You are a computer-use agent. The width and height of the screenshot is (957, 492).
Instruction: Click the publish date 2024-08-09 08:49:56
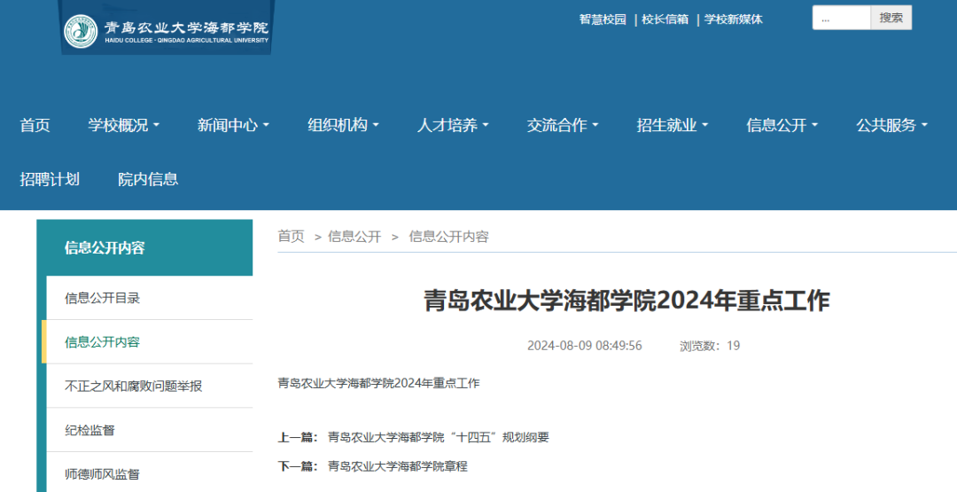(x=585, y=346)
